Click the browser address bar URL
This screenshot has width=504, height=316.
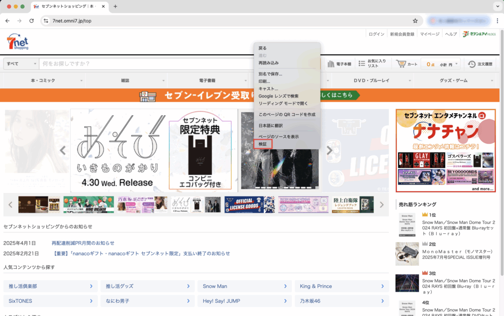(72, 21)
